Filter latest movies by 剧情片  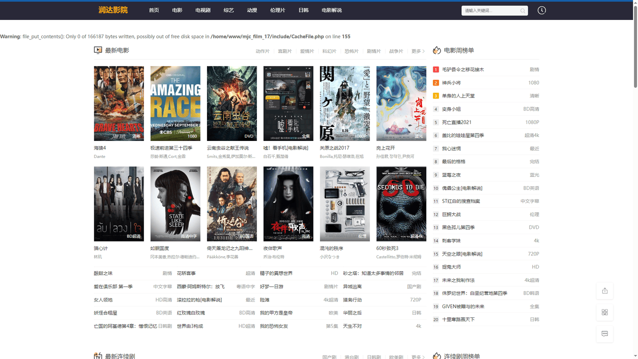pyautogui.click(x=374, y=51)
